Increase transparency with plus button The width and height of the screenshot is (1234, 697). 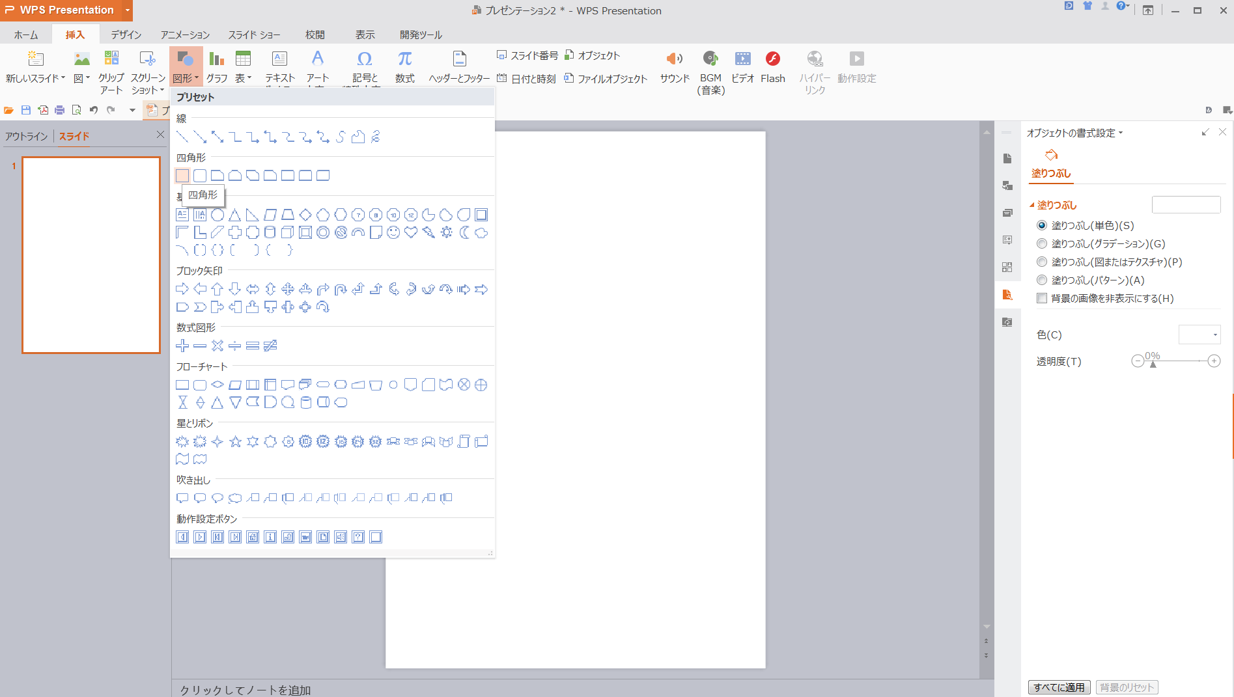(1214, 361)
